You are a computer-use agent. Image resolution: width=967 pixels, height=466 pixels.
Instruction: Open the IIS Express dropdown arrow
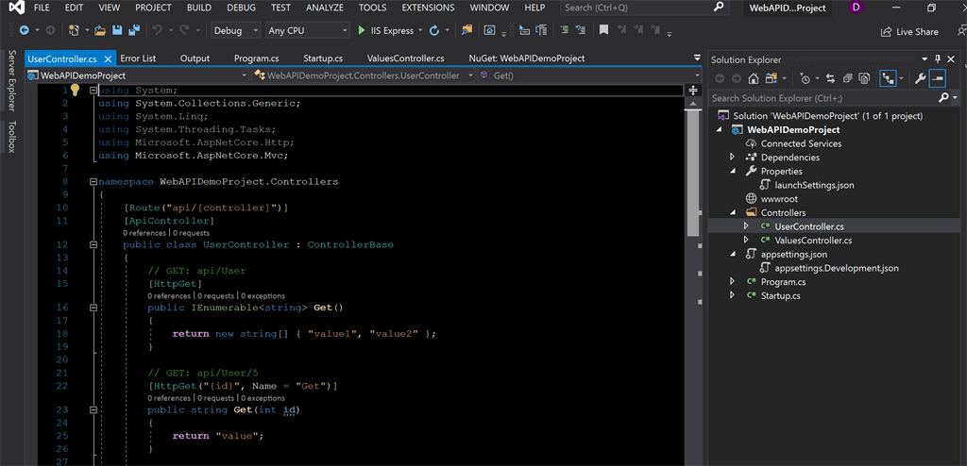click(x=420, y=30)
